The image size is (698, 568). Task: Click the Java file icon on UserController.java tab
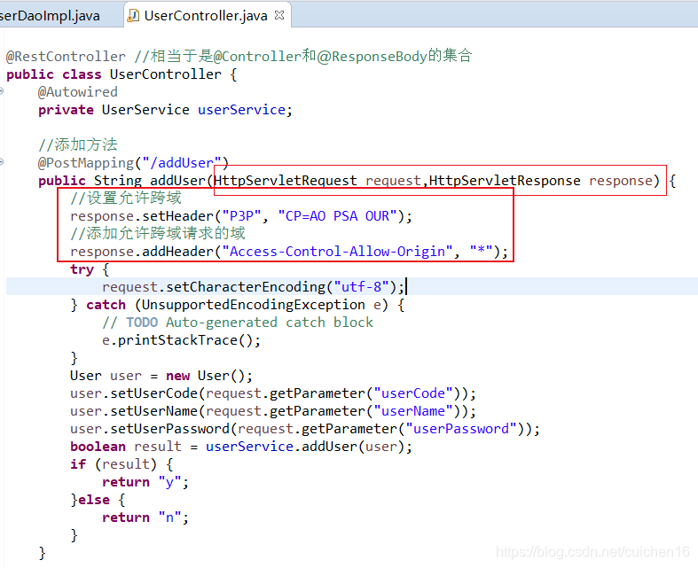pyautogui.click(x=133, y=16)
